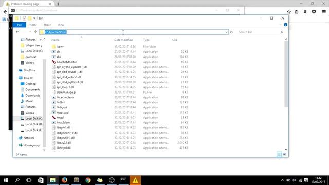Viewport: 329px width, 185px height.
Task: Open Downloads in the navigation pane
Action: [x=32, y=95]
